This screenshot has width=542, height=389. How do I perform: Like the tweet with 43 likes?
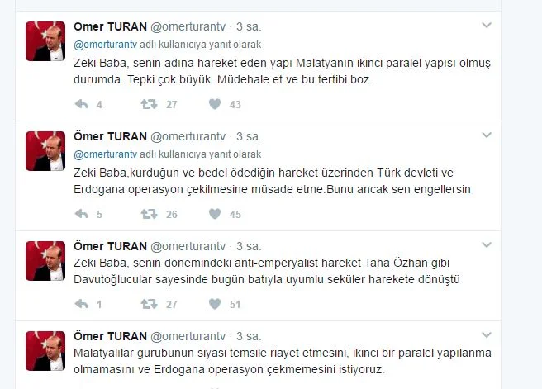click(x=215, y=104)
